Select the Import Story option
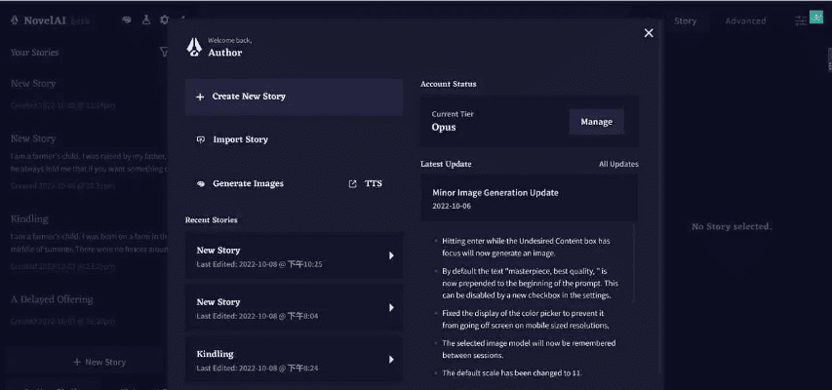 [x=240, y=139]
